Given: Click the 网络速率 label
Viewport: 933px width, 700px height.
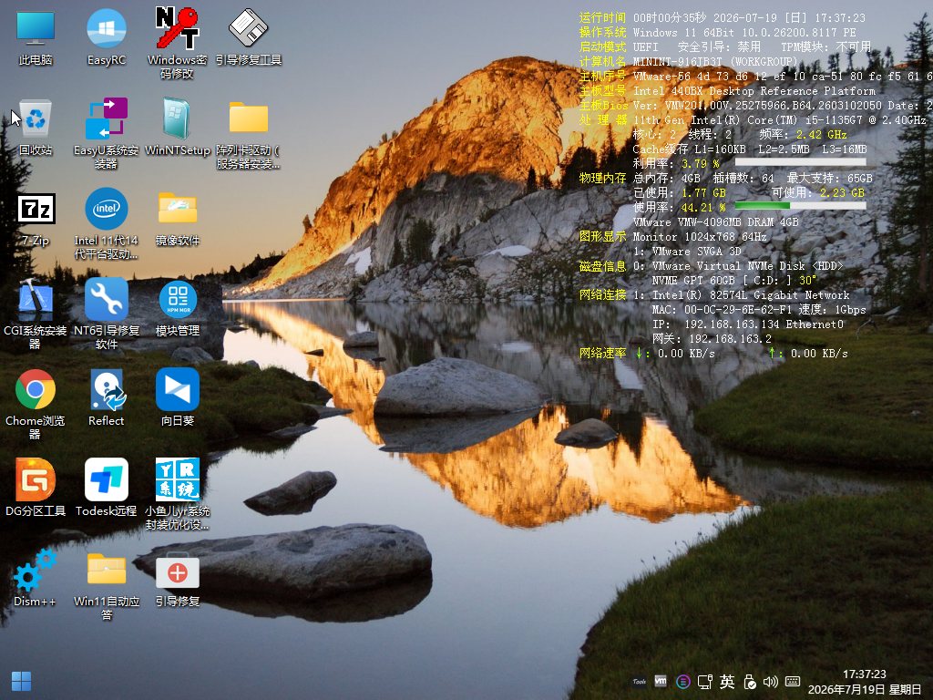Looking at the screenshot, I should pyautogui.click(x=602, y=353).
